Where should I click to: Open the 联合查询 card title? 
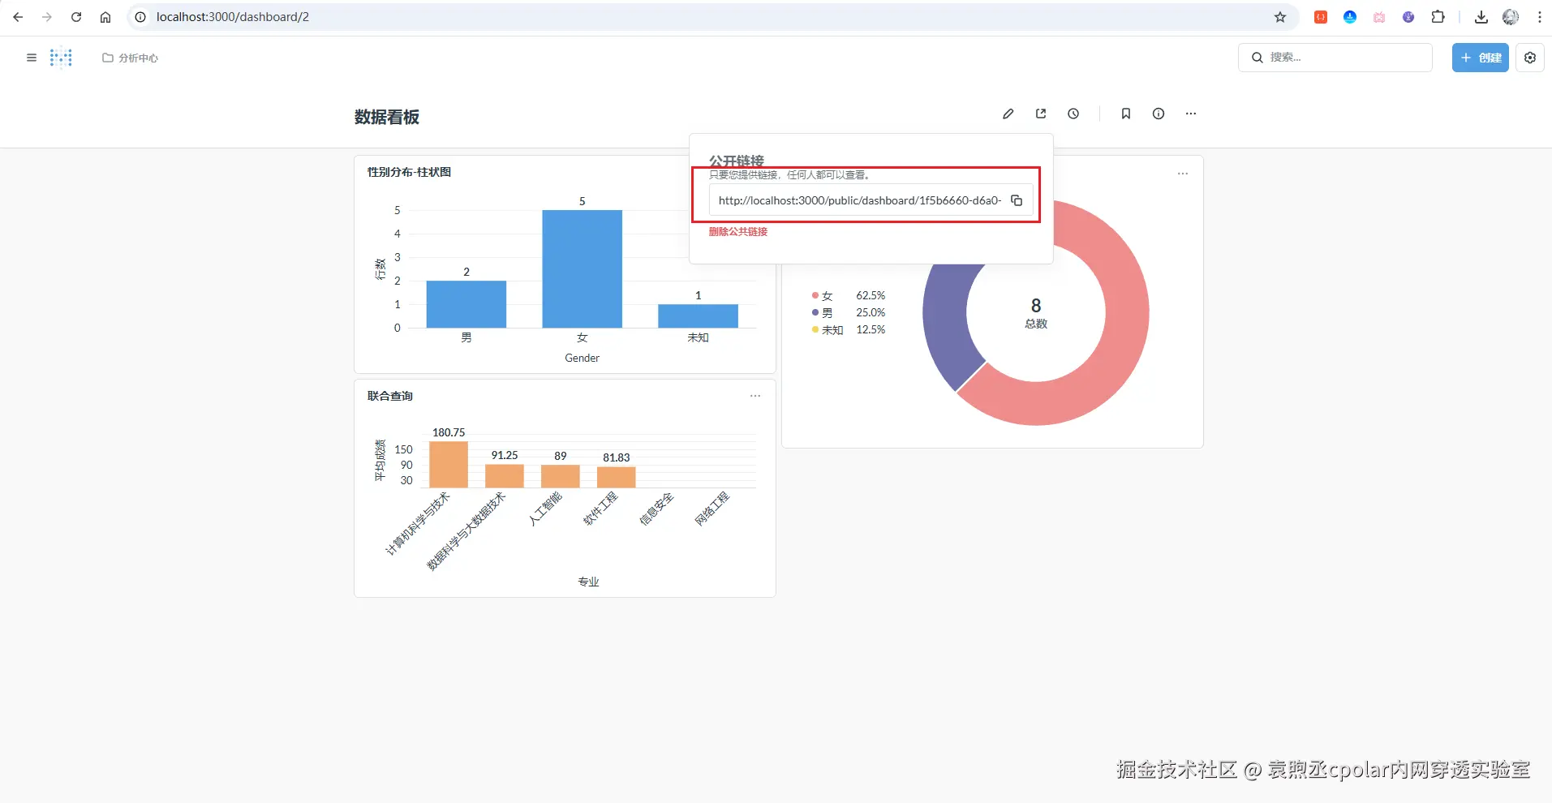tap(390, 396)
